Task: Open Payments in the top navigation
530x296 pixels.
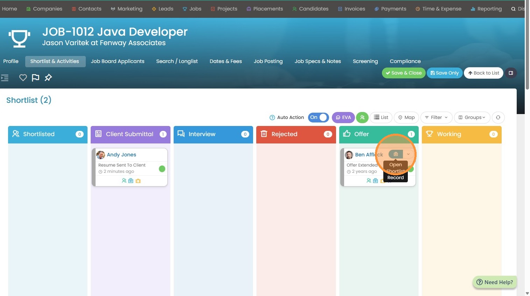Action: click(x=390, y=9)
